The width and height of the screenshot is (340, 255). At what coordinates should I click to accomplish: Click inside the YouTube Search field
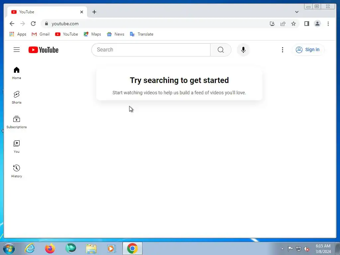151,50
